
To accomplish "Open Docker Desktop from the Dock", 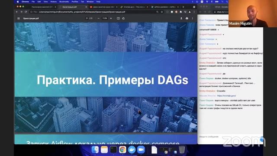I will [132, 149].
